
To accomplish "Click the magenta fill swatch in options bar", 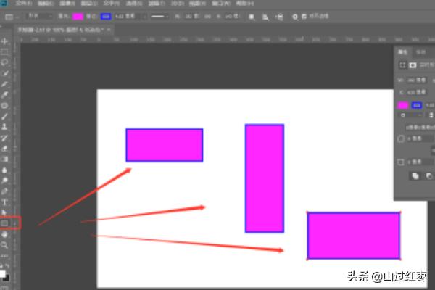I will pyautogui.click(x=78, y=15).
